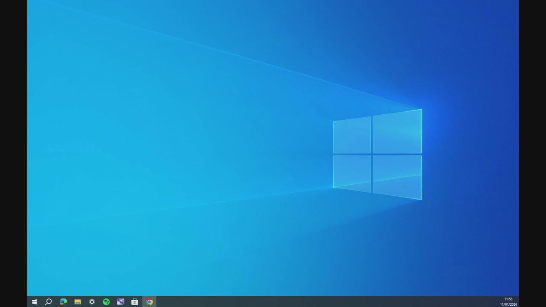Open the purple app icon beside Spotify

coord(121,302)
